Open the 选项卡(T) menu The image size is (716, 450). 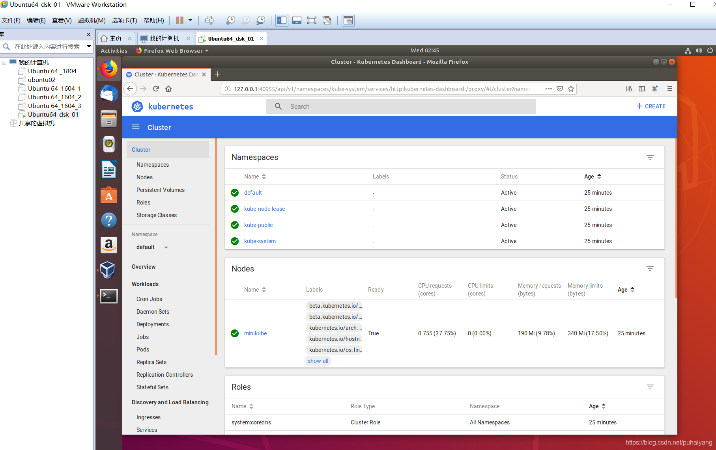tap(124, 20)
